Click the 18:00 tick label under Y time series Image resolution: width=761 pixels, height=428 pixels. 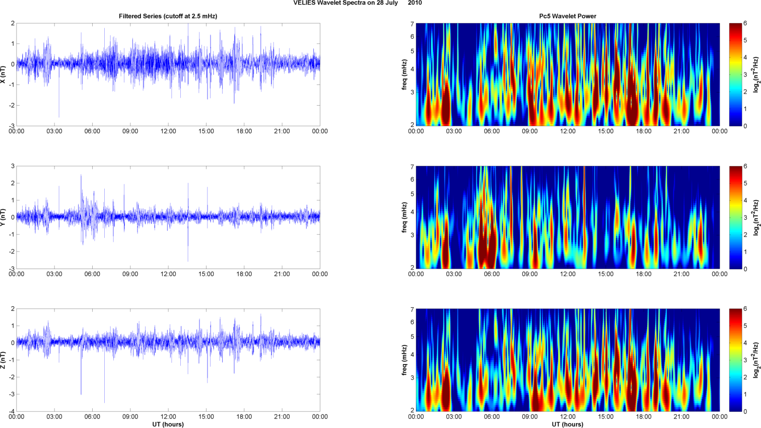[x=244, y=274]
